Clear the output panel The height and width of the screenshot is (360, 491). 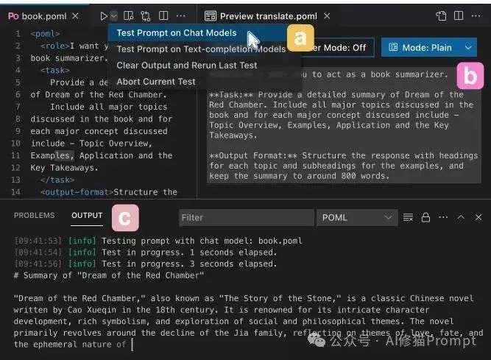tap(408, 217)
